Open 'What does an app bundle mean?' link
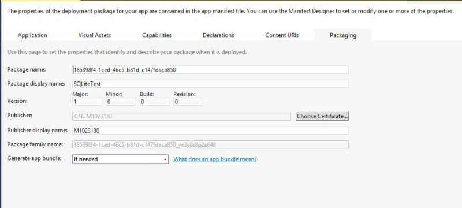The image size is (462, 208). coord(215,159)
